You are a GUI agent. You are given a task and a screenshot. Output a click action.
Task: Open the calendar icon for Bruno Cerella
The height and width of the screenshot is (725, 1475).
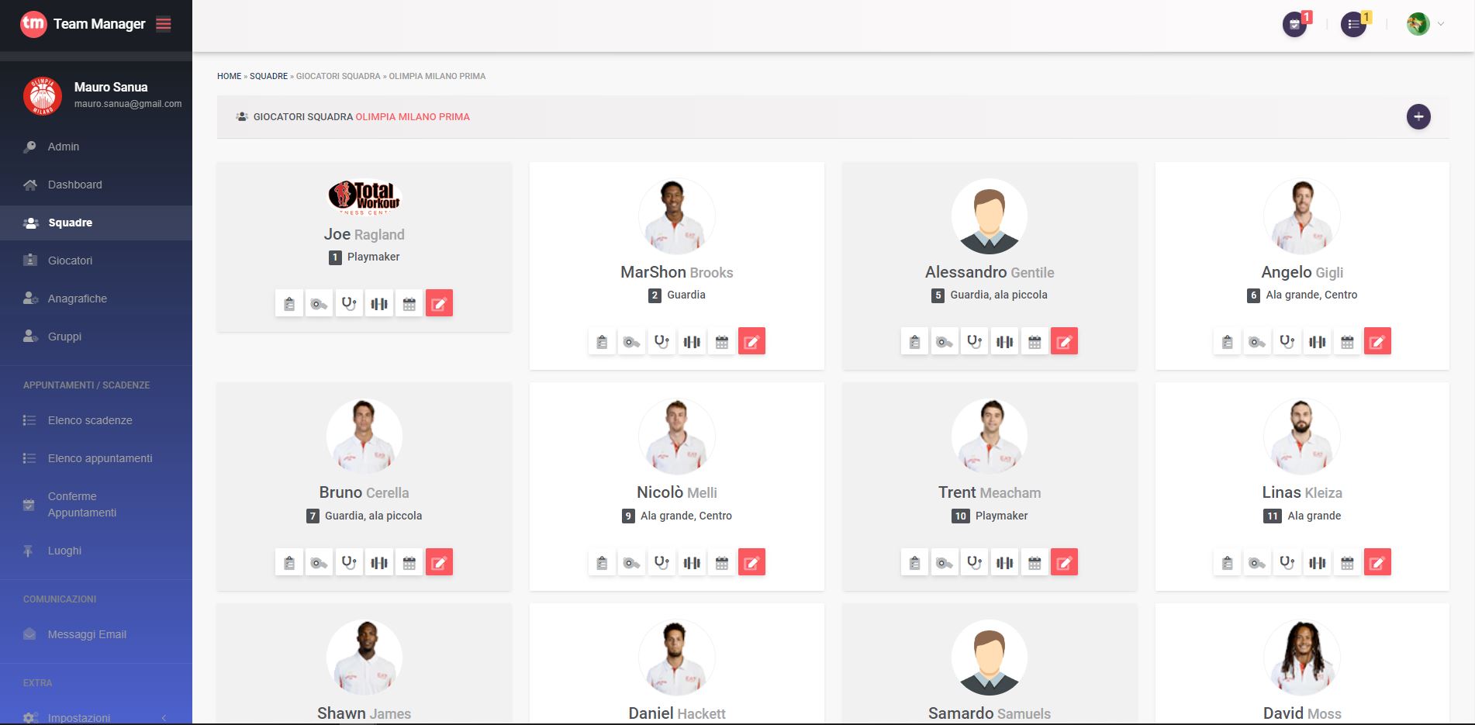point(409,562)
